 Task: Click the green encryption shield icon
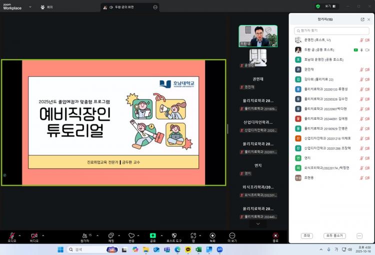pos(318,7)
